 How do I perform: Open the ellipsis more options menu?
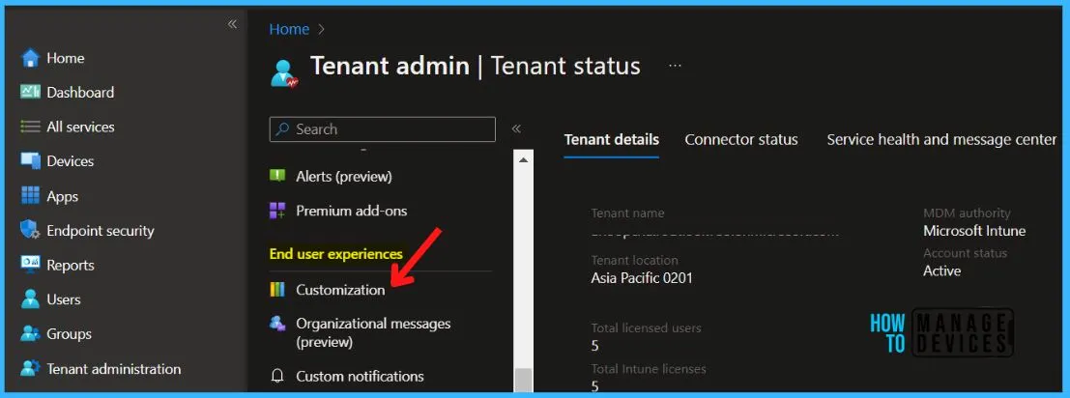(x=675, y=66)
